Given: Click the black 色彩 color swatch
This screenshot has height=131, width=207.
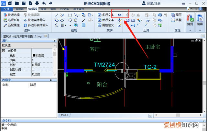Looking at the screenshot, I should click(34, 55).
